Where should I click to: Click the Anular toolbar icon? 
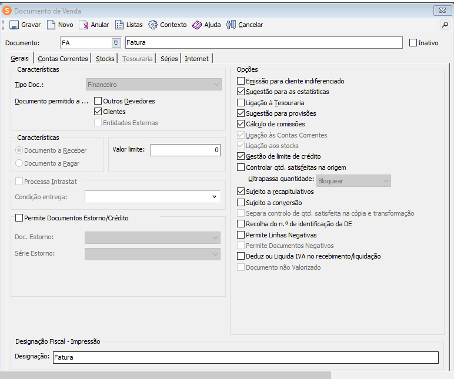tap(84, 25)
